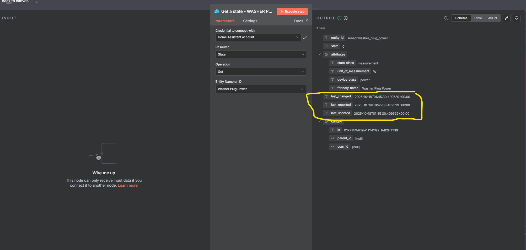Click Back to canvas at top left
The image size is (526, 250).
15,2
